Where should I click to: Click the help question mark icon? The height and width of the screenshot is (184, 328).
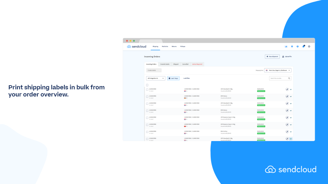[x=298, y=47]
